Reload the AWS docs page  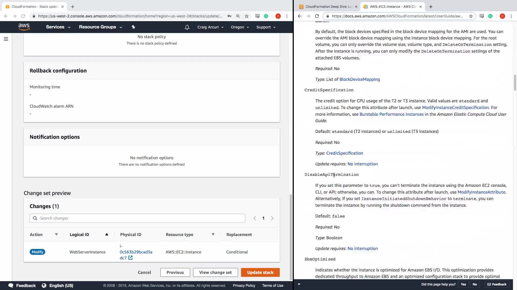tap(317, 16)
